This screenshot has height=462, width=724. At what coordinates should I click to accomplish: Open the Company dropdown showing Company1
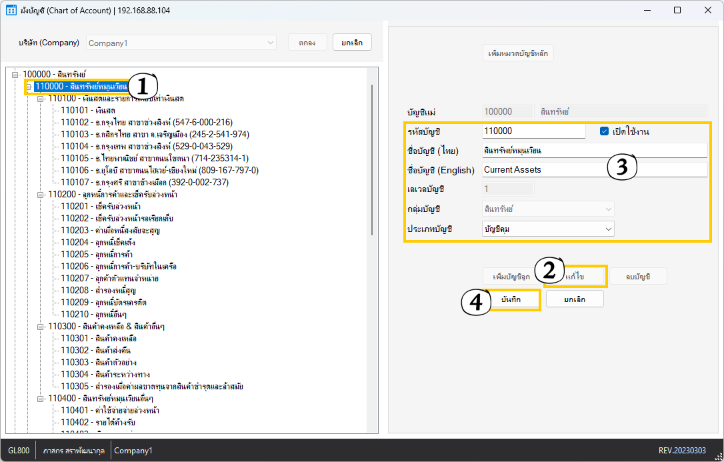[180, 43]
